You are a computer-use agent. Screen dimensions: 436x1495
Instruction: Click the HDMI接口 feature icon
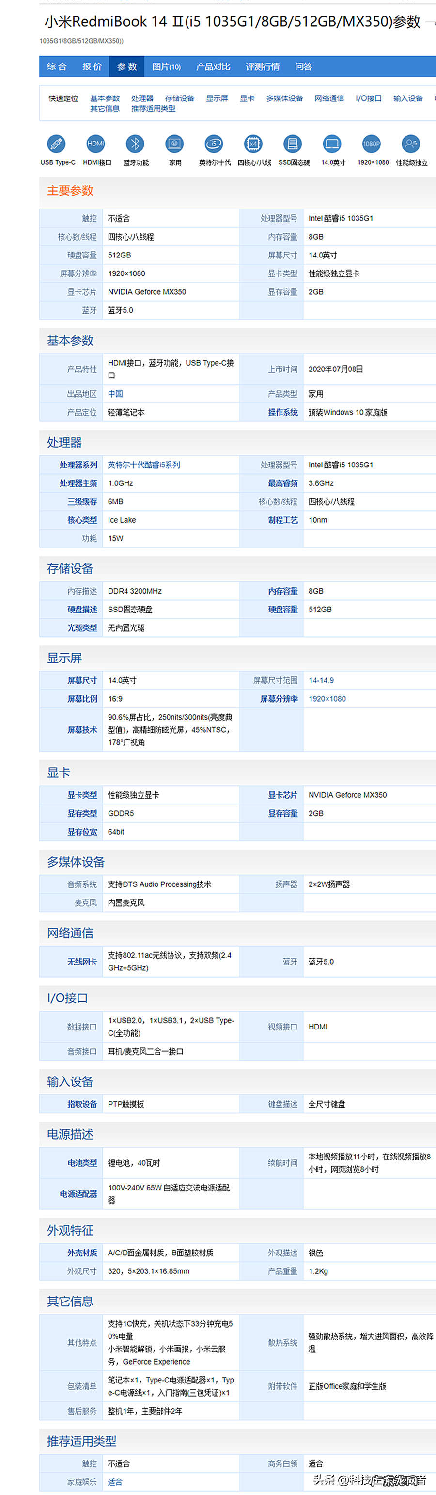[95, 144]
